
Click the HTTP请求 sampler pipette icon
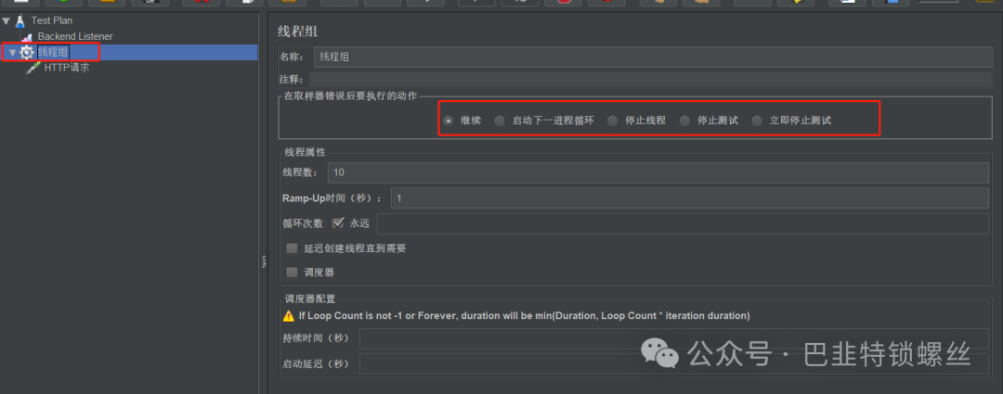[33, 68]
